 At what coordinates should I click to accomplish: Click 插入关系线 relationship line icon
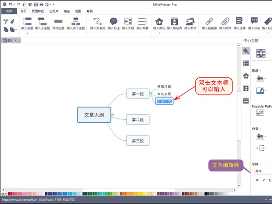point(97,22)
